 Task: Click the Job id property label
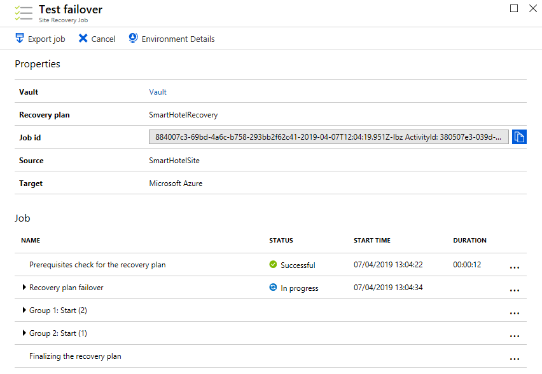click(30, 138)
